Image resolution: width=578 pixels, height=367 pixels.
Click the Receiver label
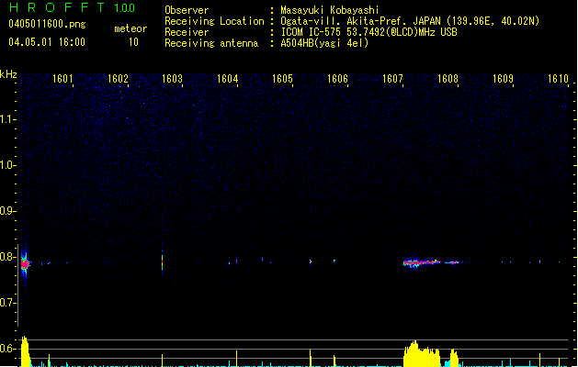point(187,32)
